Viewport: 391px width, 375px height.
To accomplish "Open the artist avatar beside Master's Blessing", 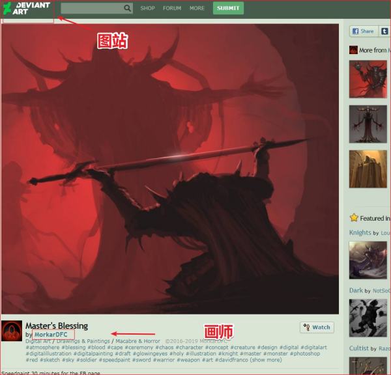I will [x=12, y=331].
